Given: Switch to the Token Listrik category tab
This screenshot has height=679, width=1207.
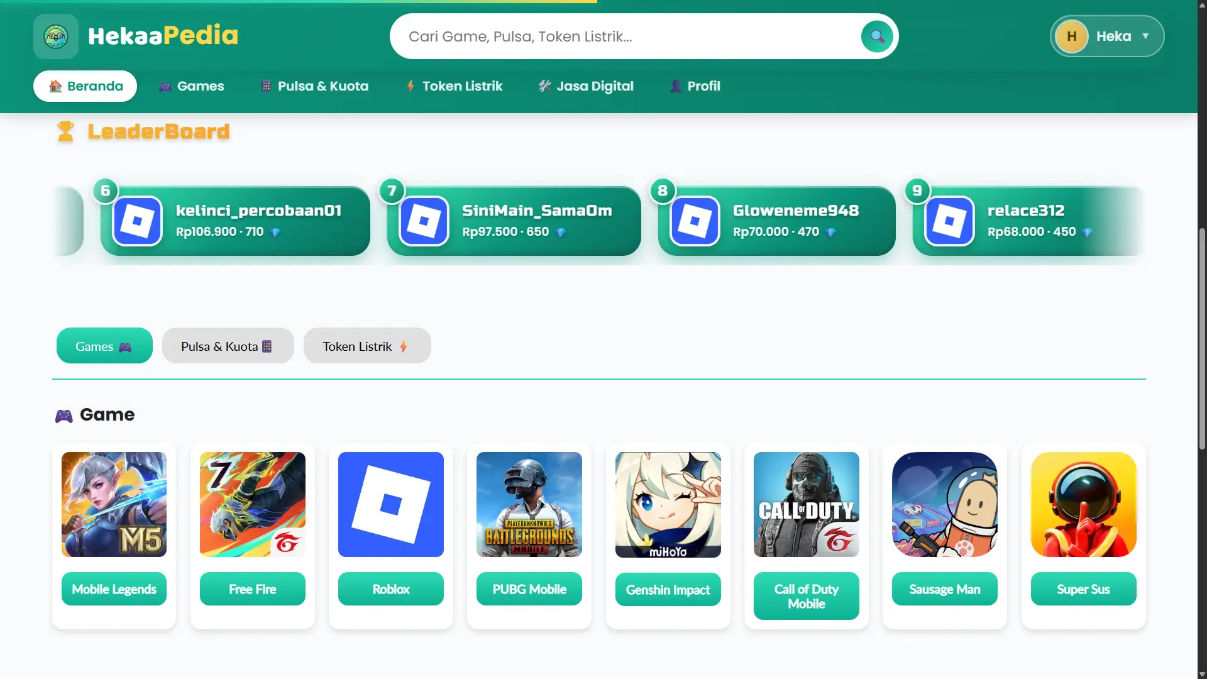Looking at the screenshot, I should [367, 346].
